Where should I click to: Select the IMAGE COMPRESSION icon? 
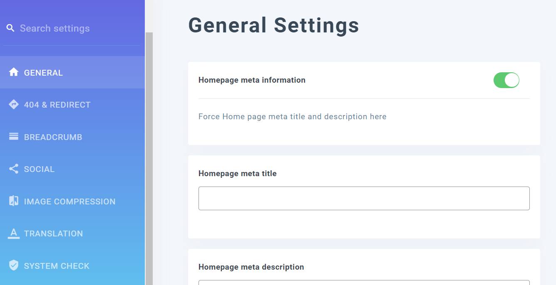13,201
